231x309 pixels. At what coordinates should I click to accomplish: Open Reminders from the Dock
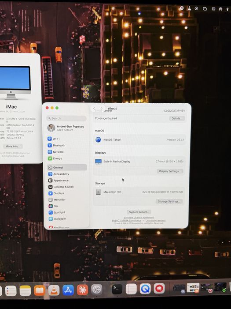[x=11, y=290]
